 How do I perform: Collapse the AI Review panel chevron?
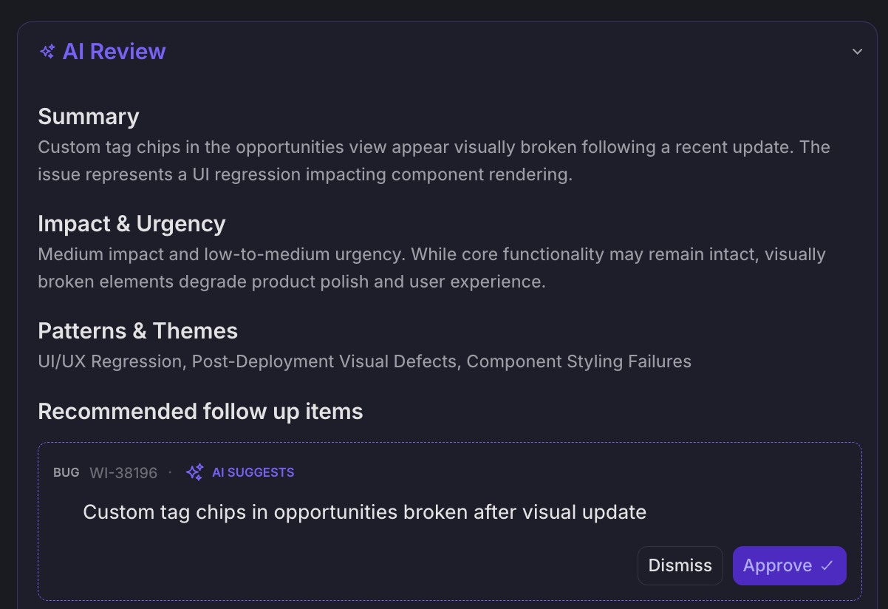(857, 52)
